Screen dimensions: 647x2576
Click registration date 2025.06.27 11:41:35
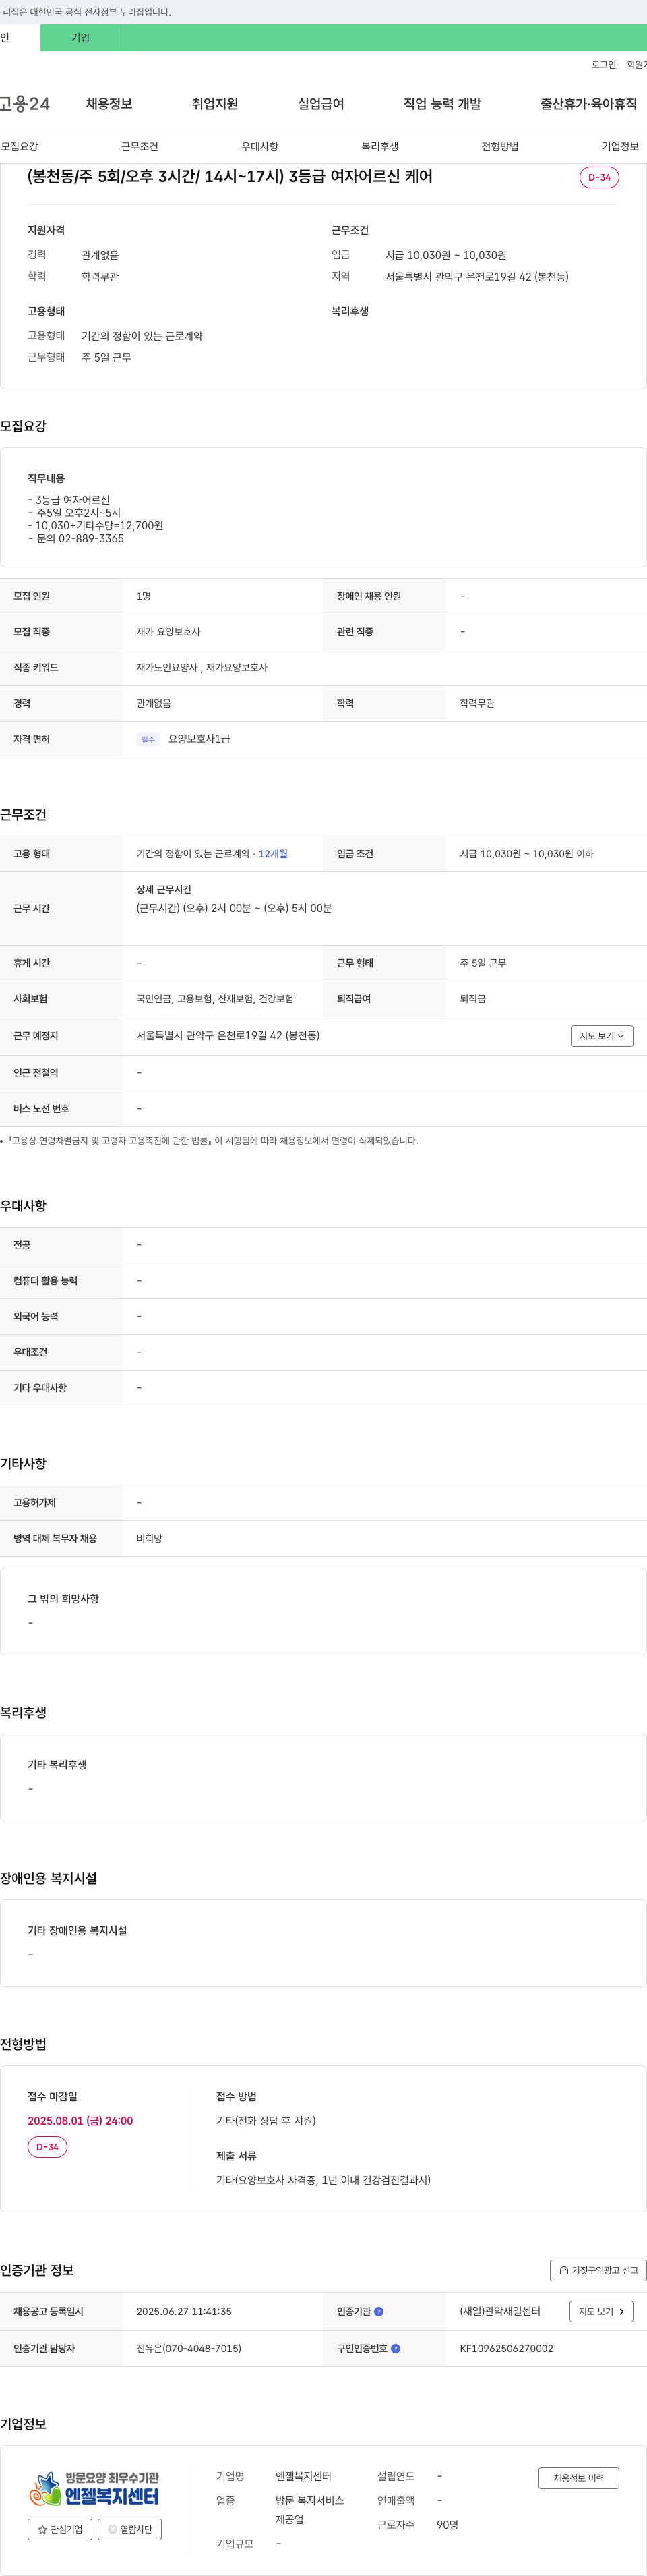[184, 2311]
